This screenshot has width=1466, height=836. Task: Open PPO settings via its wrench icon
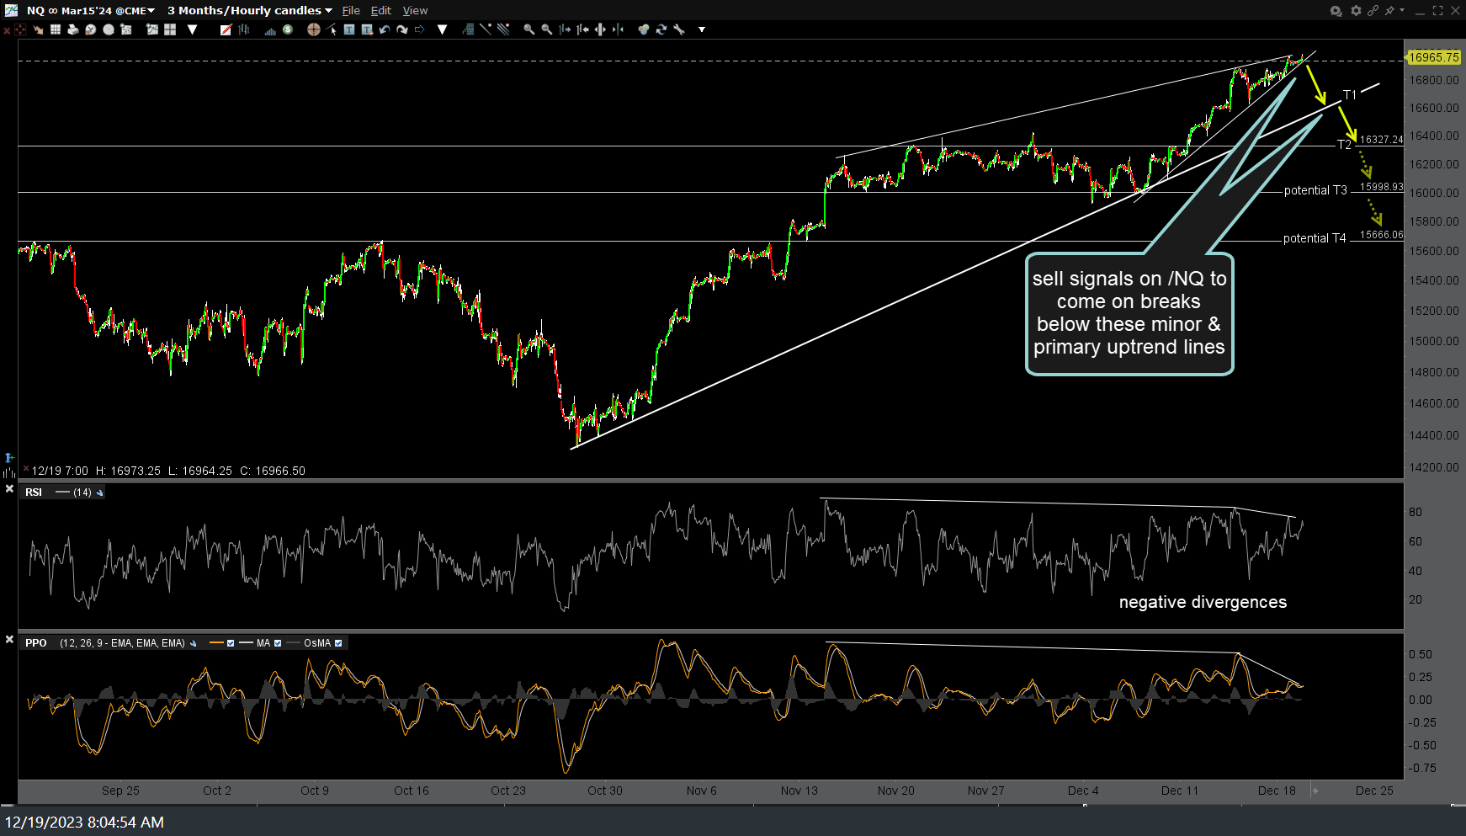click(x=193, y=642)
